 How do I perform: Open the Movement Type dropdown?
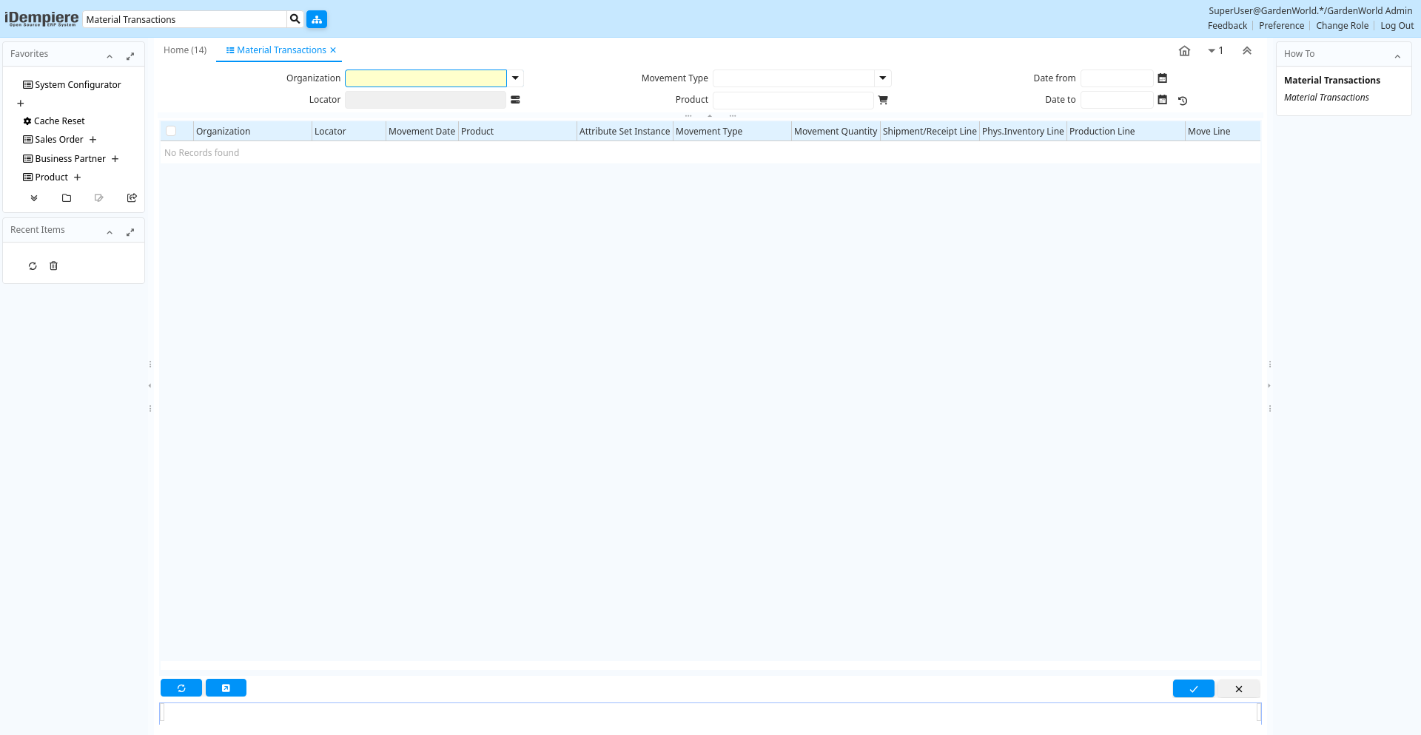pos(882,78)
